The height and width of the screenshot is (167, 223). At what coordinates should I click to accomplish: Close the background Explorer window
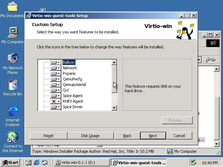click(217, 35)
